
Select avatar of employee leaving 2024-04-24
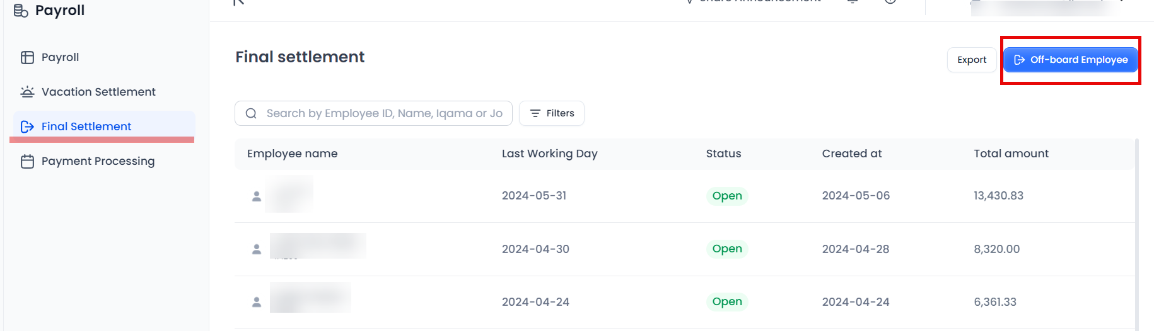pyautogui.click(x=257, y=302)
